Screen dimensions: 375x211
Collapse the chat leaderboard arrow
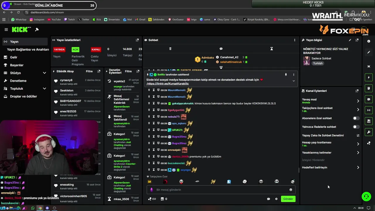click(221, 68)
